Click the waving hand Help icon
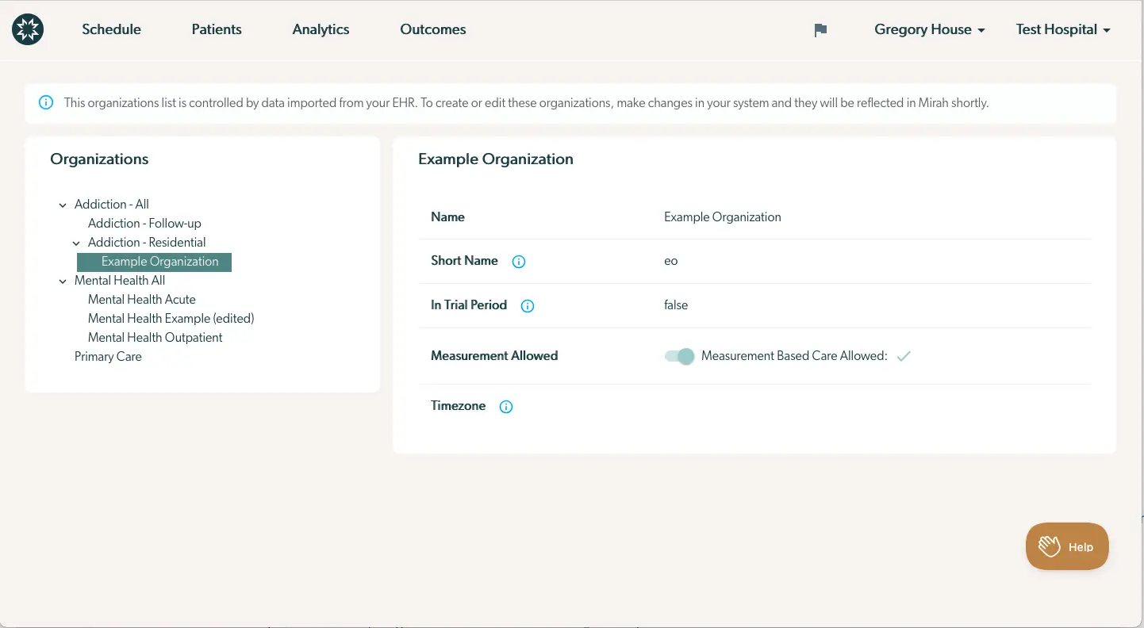The height and width of the screenshot is (628, 1144). [x=1049, y=546]
